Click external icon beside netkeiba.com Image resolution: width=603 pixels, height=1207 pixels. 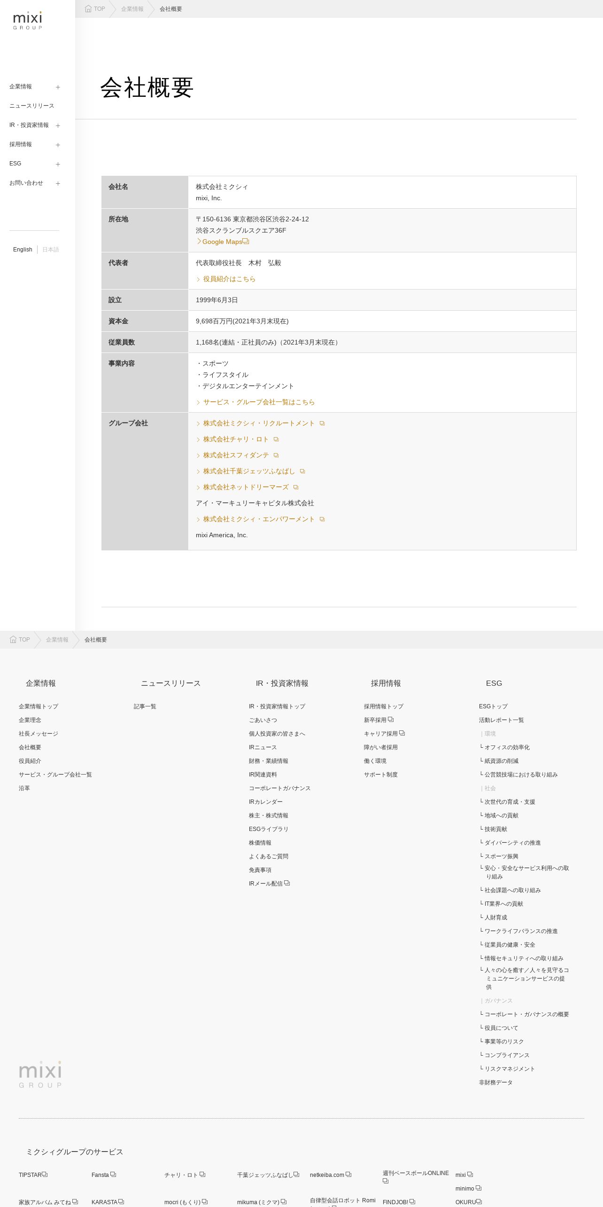[x=348, y=1175]
